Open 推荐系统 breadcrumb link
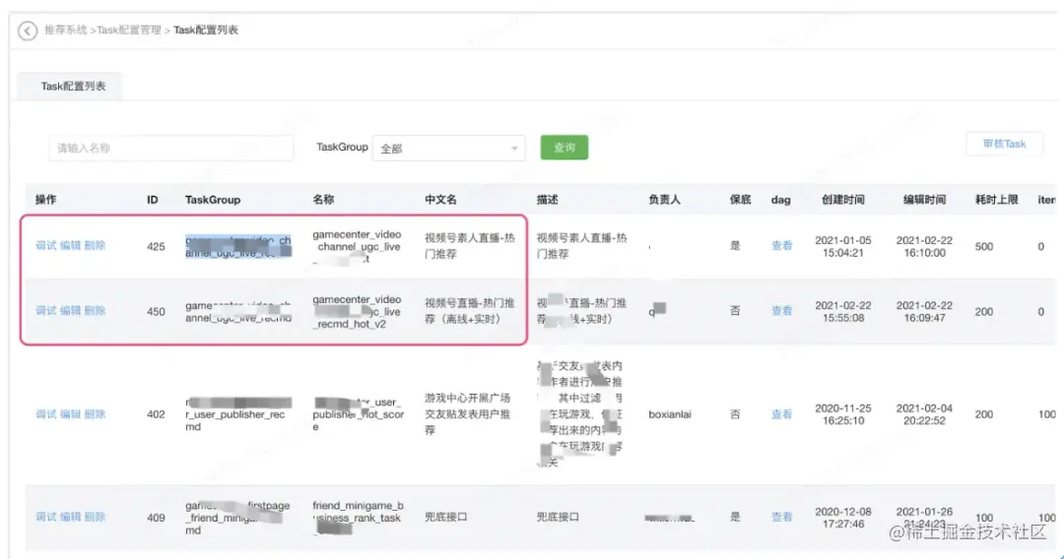 66,30
